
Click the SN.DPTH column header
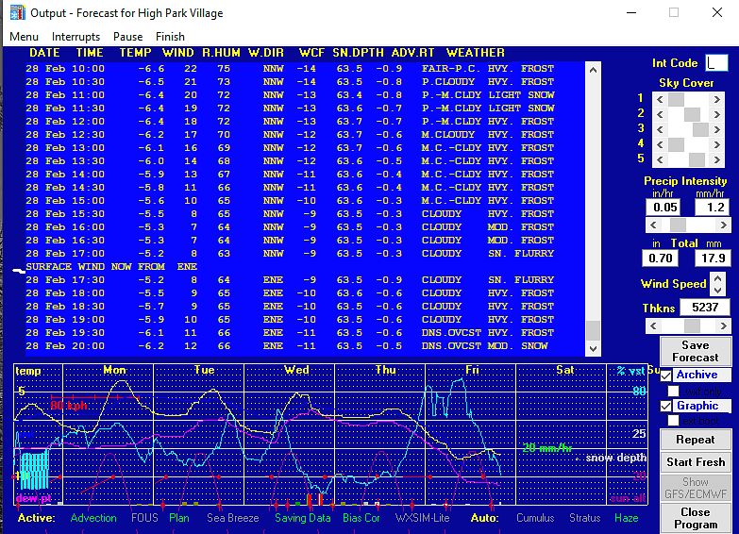[358, 52]
